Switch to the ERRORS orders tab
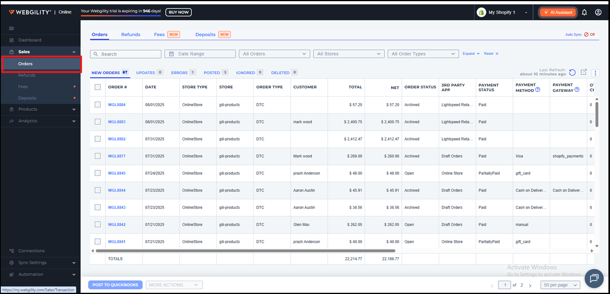Screen dimensions: 610x294 179,73
